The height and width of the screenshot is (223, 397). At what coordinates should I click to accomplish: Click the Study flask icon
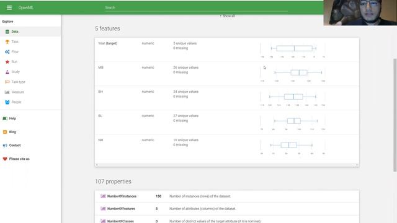tap(7, 72)
